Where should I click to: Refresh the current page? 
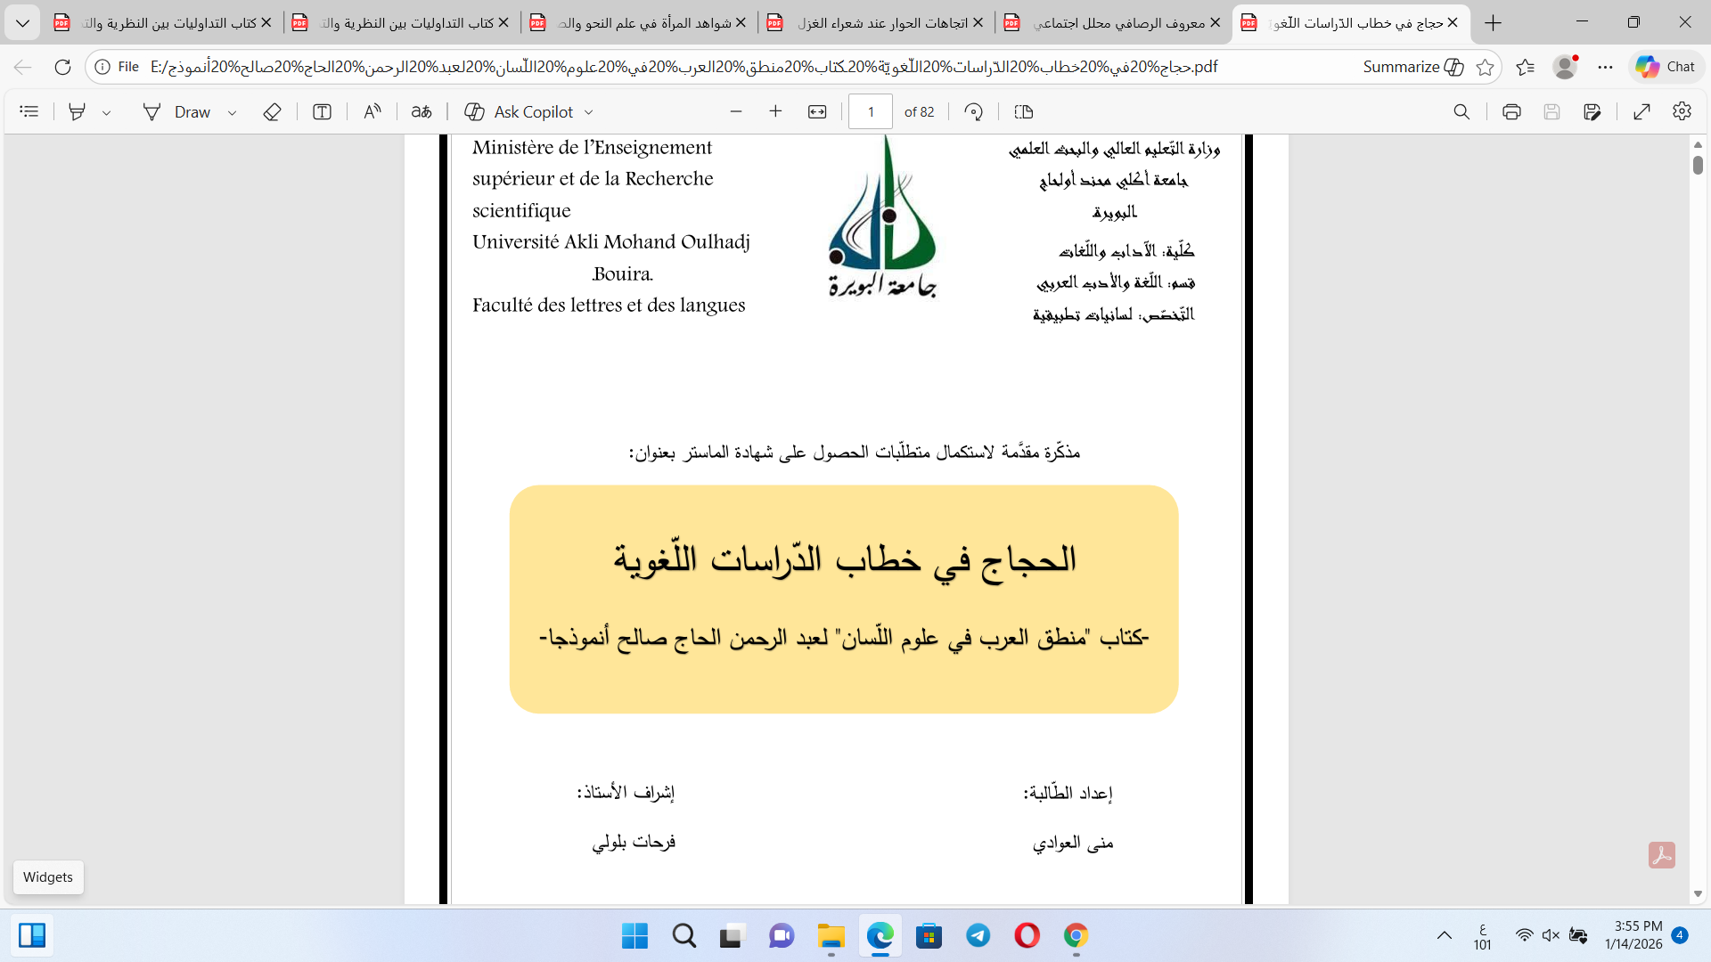point(62,67)
